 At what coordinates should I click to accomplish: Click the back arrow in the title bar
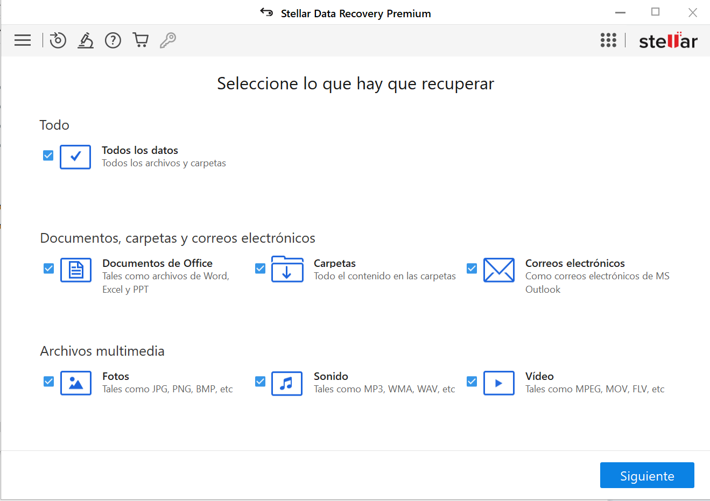[266, 12]
